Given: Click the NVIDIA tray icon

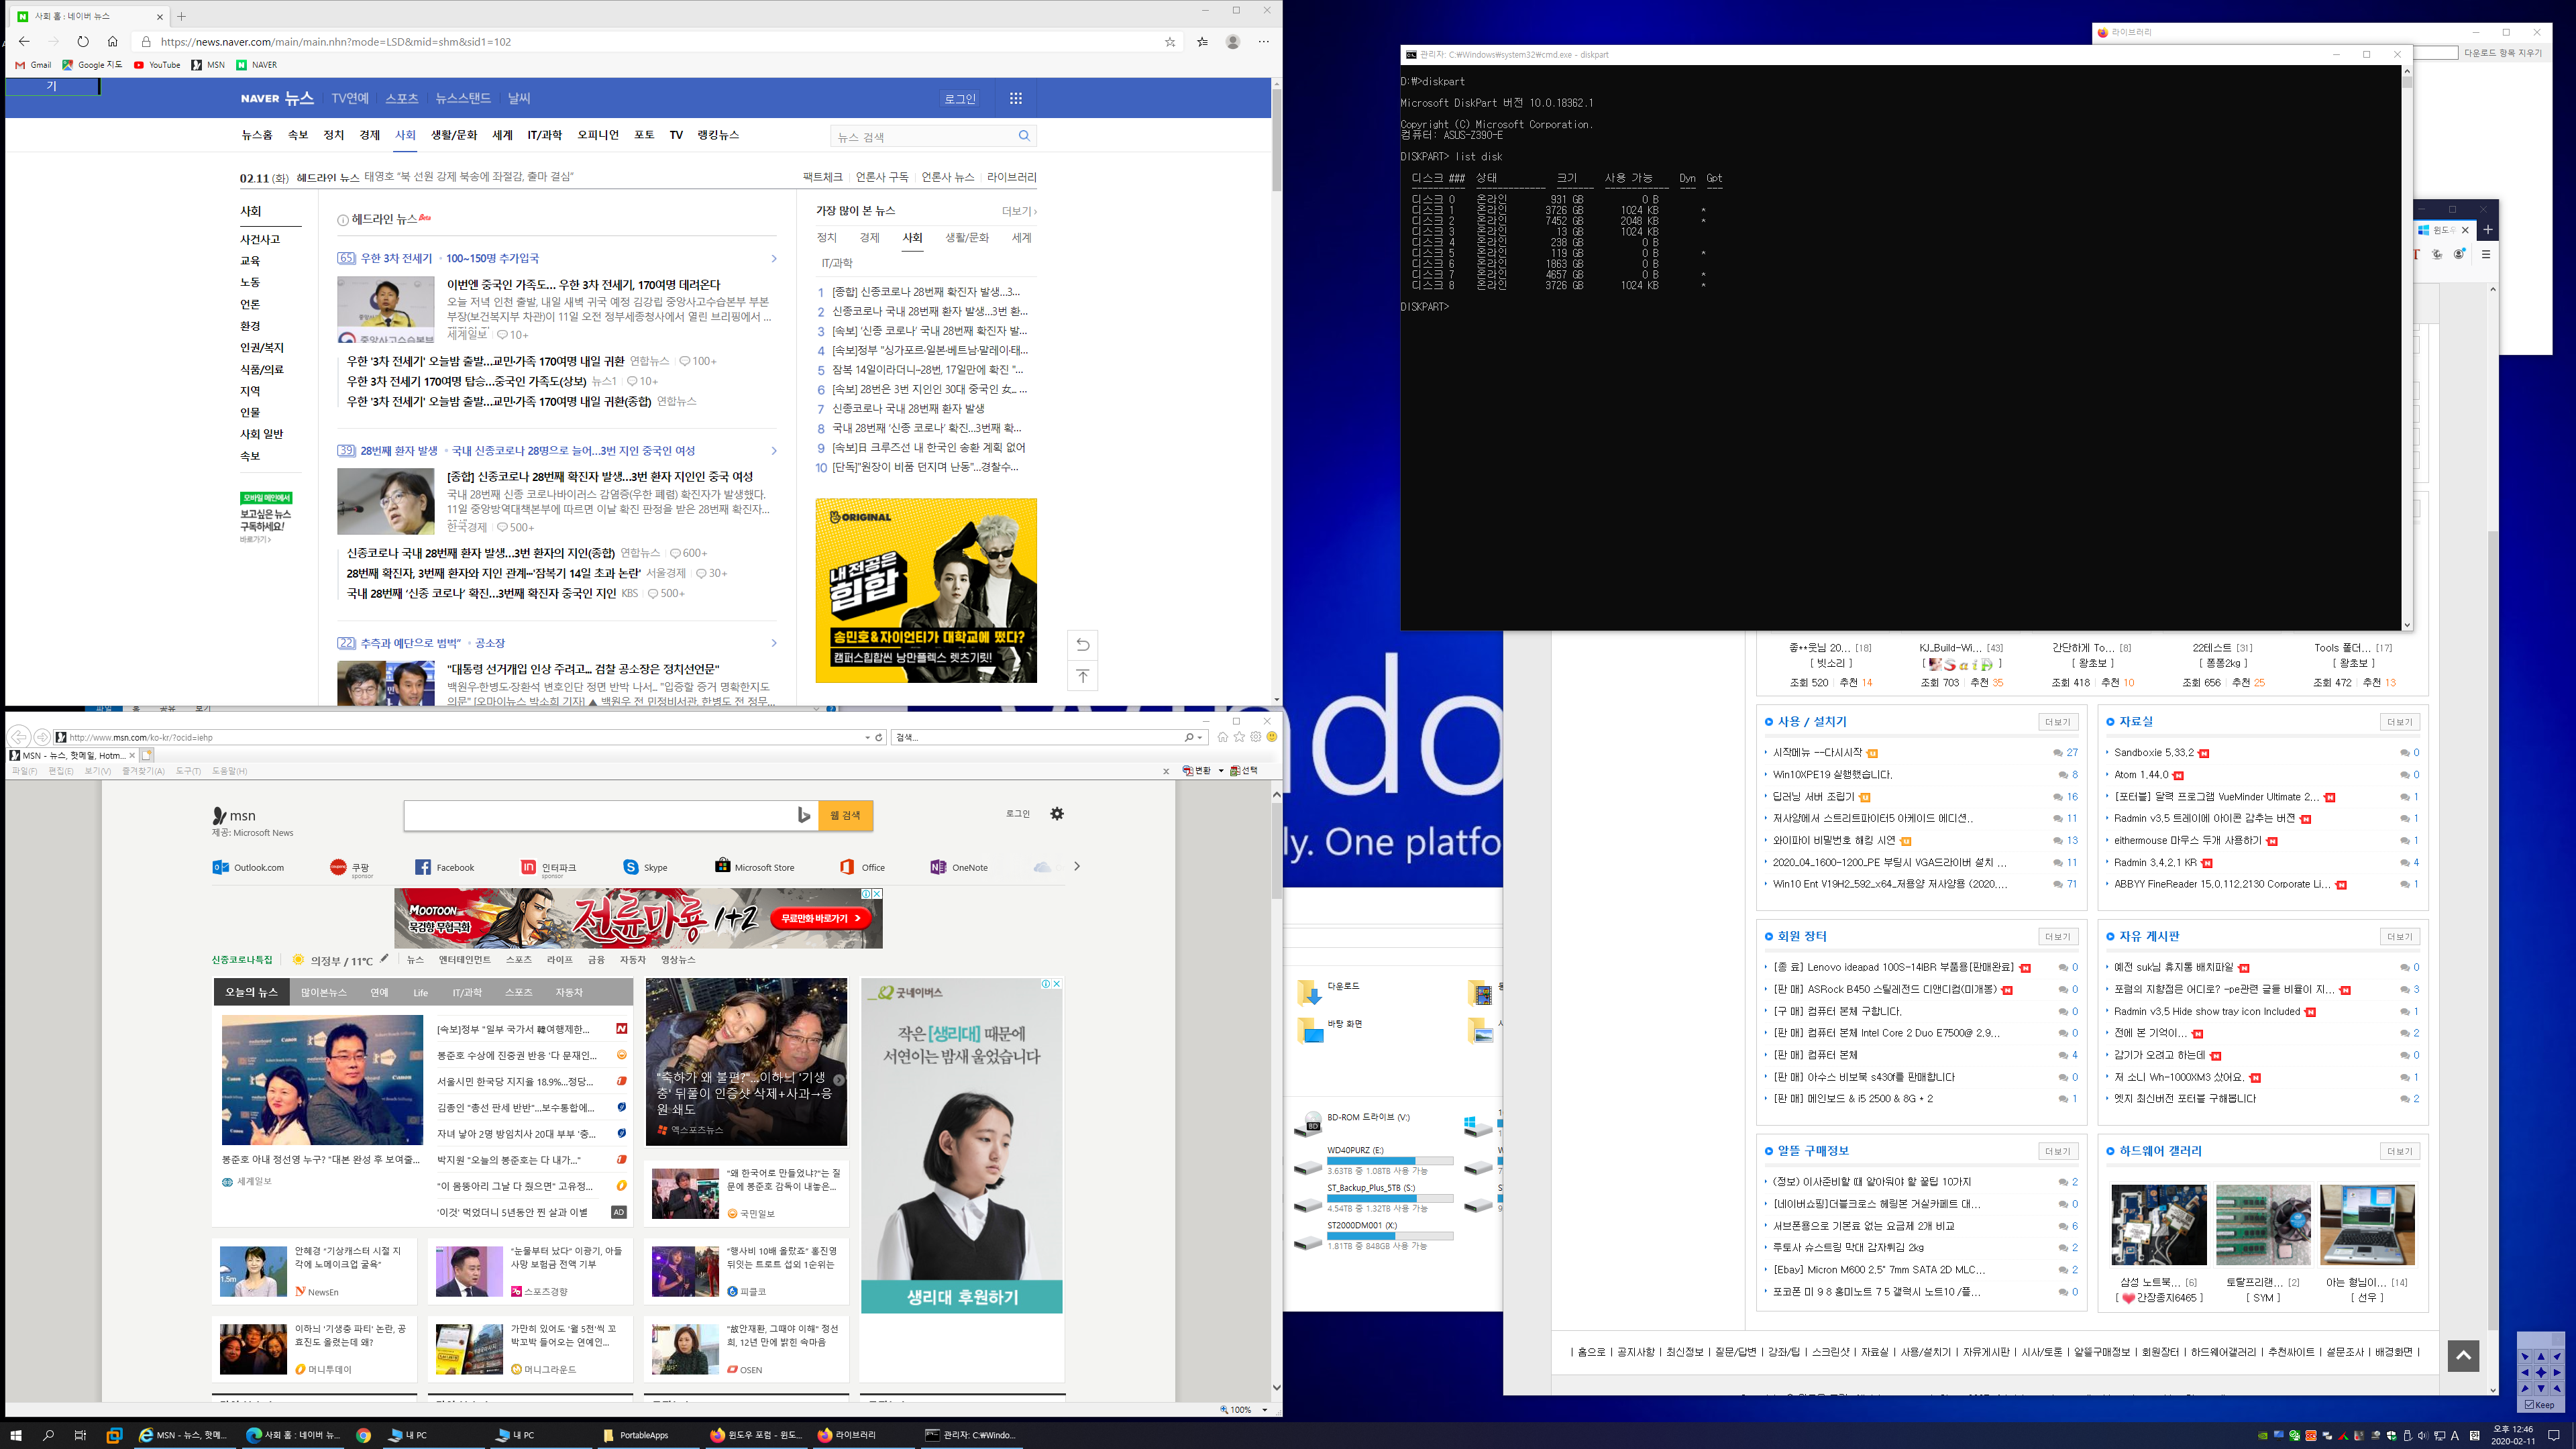Looking at the screenshot, I should (2262, 1435).
